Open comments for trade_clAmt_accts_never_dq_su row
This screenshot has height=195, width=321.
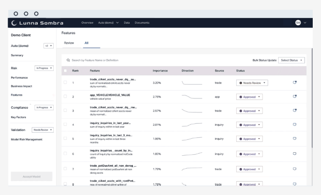tap(295, 83)
